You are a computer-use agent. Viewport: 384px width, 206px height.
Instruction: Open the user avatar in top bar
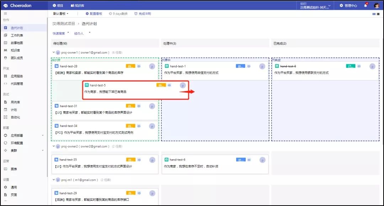click(x=376, y=6)
